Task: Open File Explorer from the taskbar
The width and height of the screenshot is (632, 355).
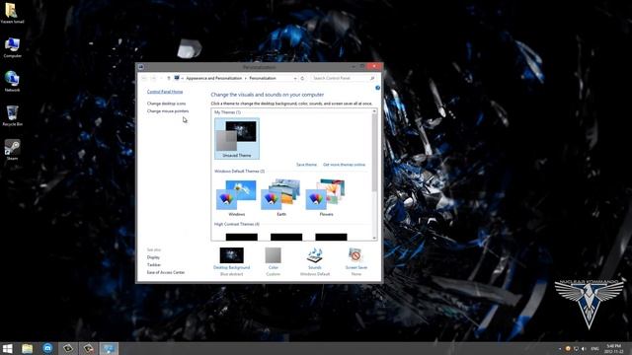Action: click(x=27, y=348)
